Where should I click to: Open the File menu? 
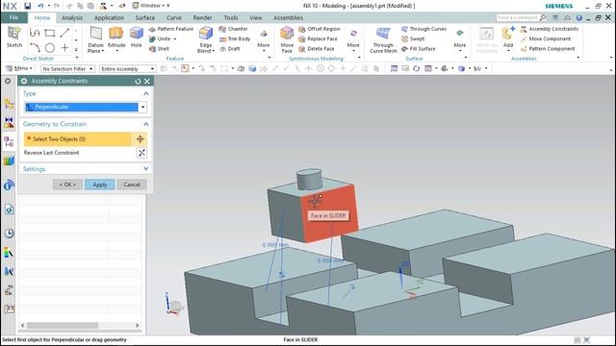click(13, 17)
